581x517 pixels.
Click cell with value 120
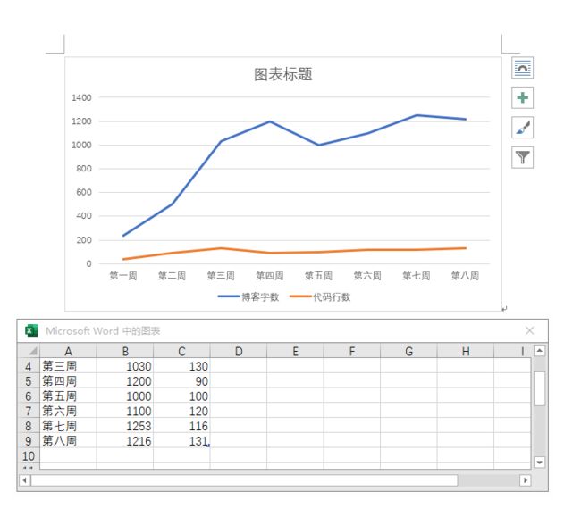tap(181, 411)
